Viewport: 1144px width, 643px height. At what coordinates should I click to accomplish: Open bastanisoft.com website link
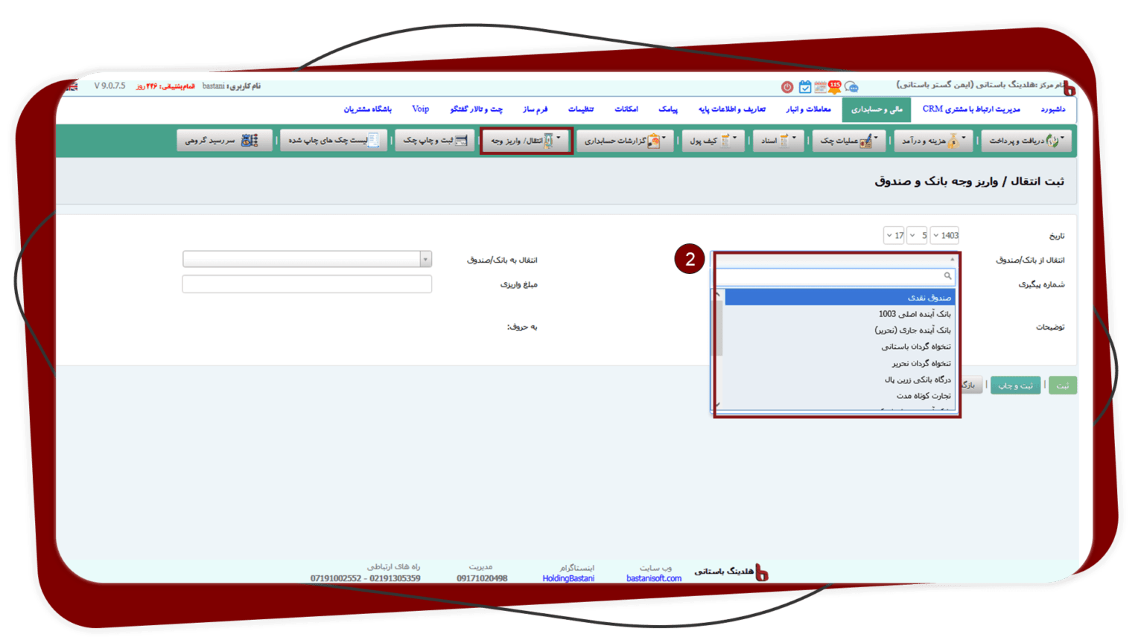[x=654, y=578]
